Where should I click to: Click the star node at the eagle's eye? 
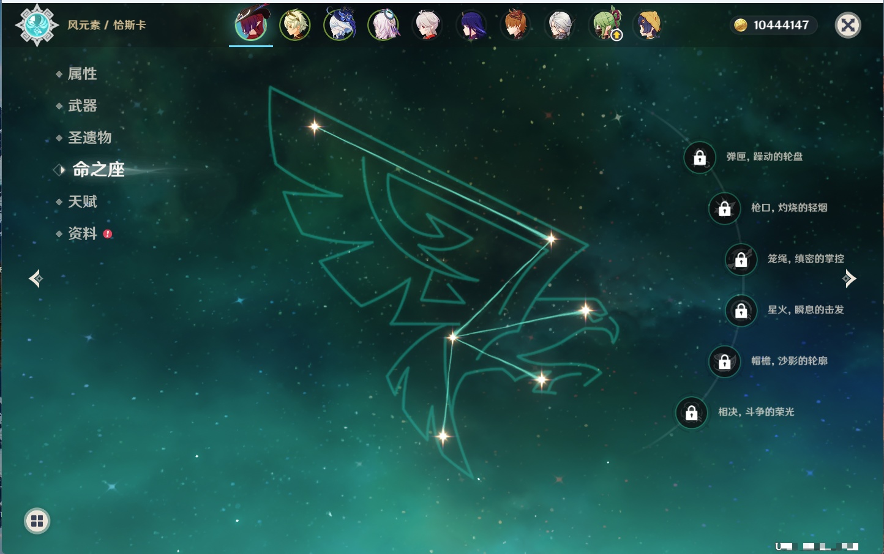586,310
